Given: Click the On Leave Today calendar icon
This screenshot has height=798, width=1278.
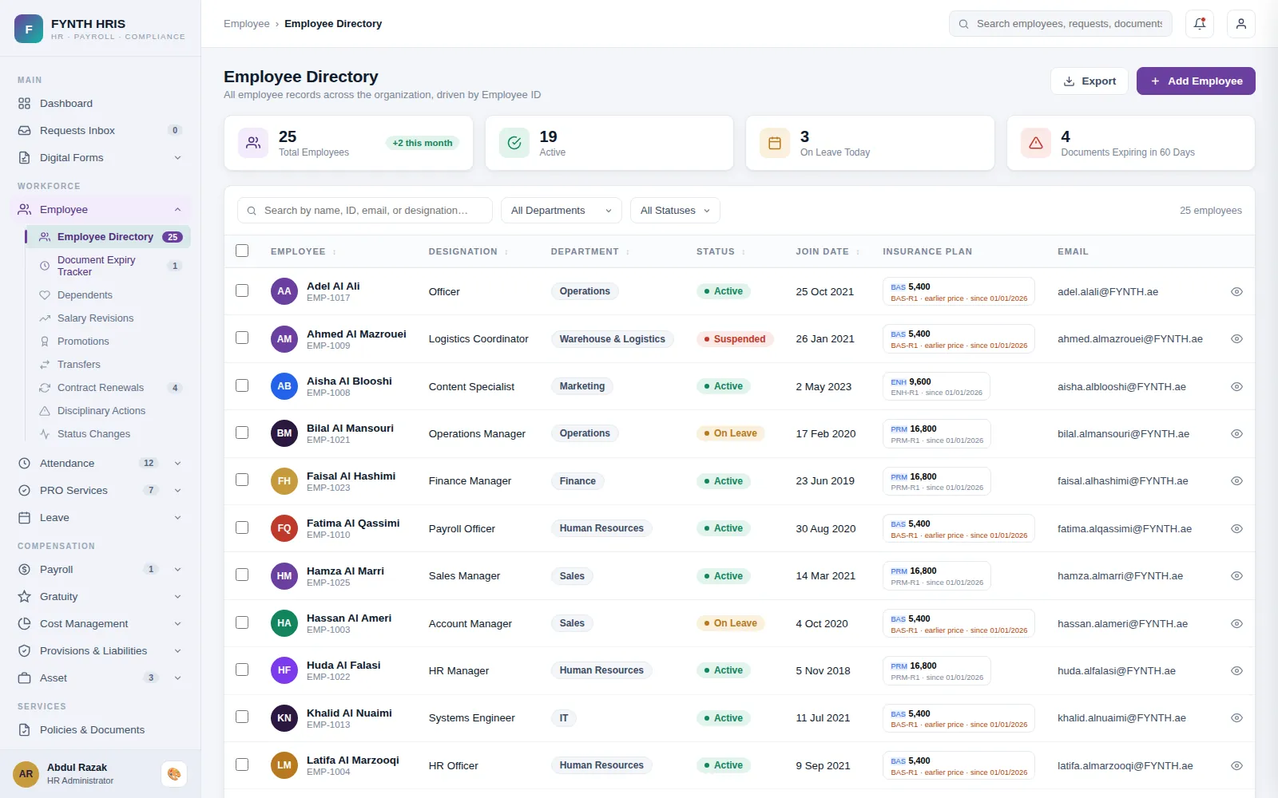Looking at the screenshot, I should tap(775, 143).
